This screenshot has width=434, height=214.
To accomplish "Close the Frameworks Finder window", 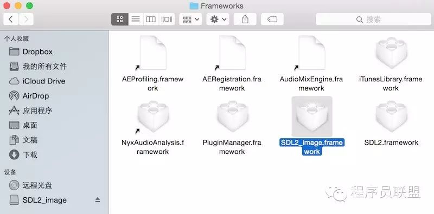I will coord(7,5).
